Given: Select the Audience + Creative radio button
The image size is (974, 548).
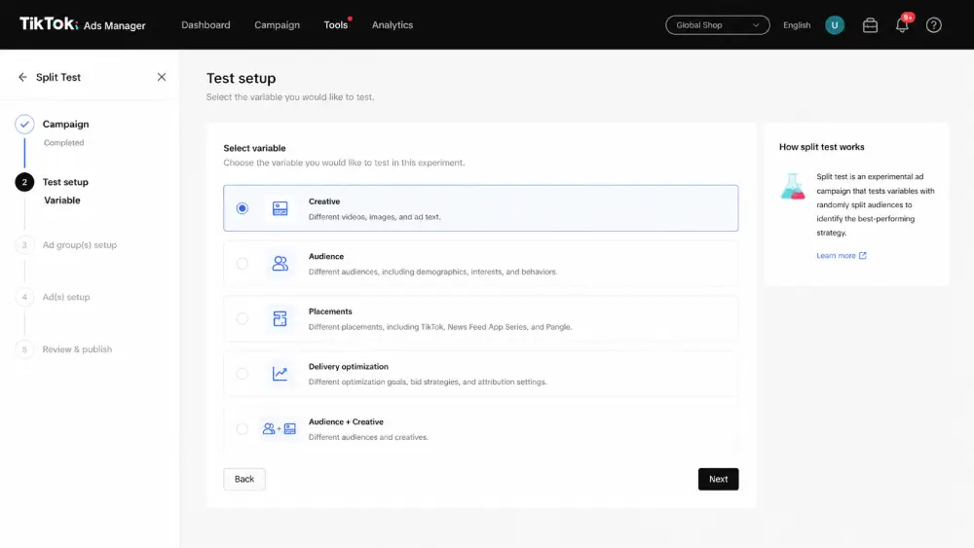Looking at the screenshot, I should click(x=243, y=429).
